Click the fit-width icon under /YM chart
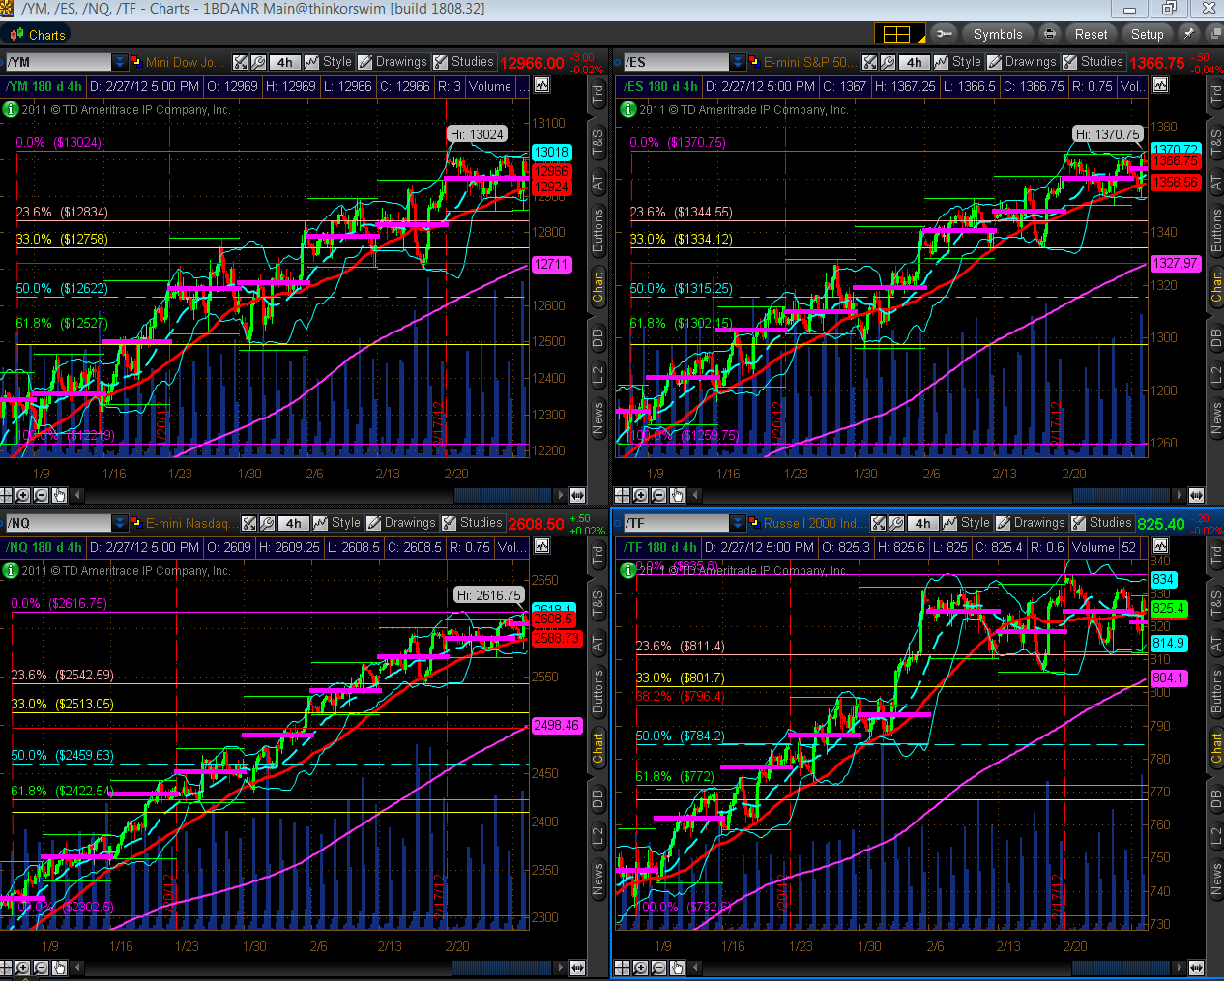 (578, 495)
